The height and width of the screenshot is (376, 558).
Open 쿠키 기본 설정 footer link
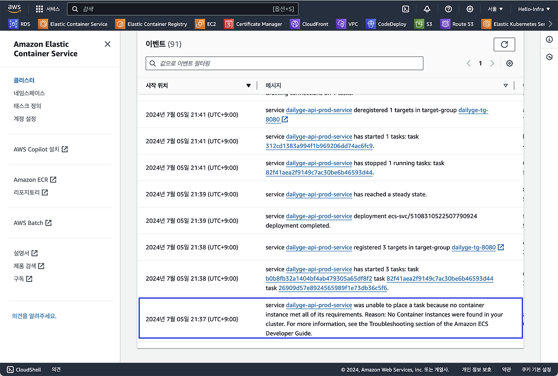click(x=536, y=369)
